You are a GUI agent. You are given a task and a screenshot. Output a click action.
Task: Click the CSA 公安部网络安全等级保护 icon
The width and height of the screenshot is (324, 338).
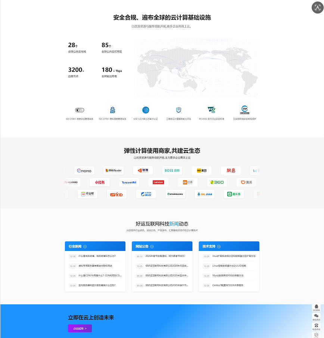pyautogui.click(x=244, y=110)
